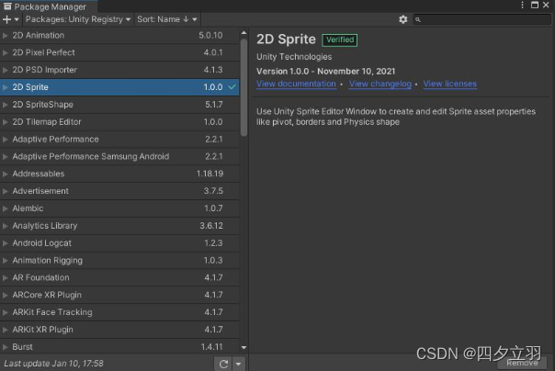The image size is (555, 371).
Task: Maximize the Package Manager window
Action: pyautogui.click(x=535, y=5)
